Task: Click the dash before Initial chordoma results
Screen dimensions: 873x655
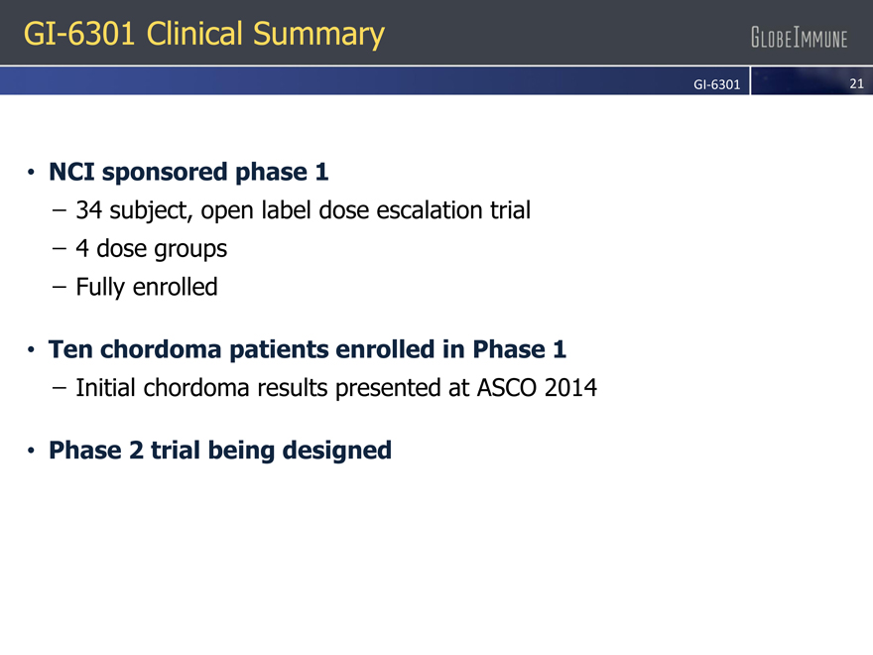Action: pyautogui.click(x=59, y=389)
